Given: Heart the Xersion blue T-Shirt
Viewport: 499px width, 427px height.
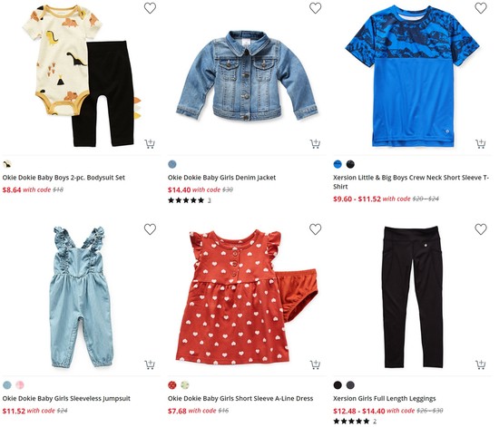Looking at the screenshot, I should [x=481, y=8].
